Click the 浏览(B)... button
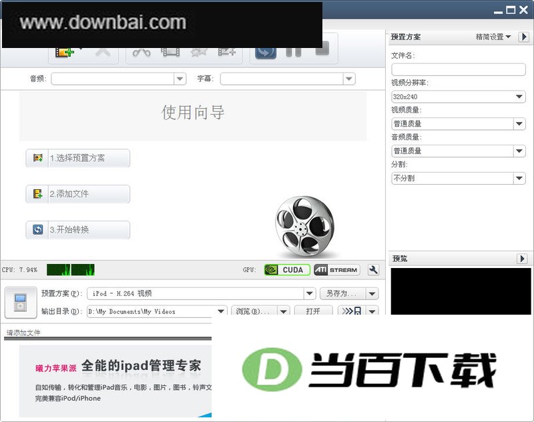Image resolution: width=534 pixels, height=422 pixels. (254, 311)
